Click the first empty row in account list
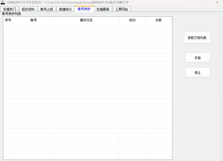The height and width of the screenshot is (161, 223). point(88,25)
